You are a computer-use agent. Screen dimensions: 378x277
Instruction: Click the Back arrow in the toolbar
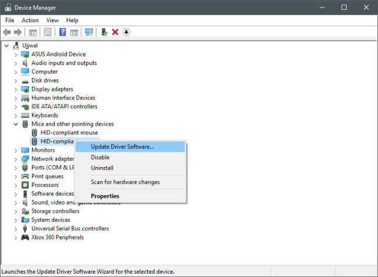pos(7,32)
